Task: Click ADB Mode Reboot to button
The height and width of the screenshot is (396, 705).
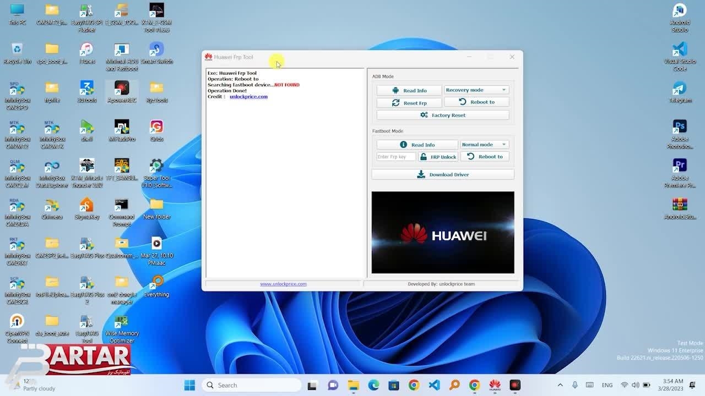Action: coord(476,102)
